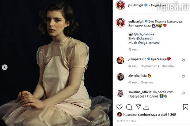
Task: View likes count on juliaperesild's comment
Action: coord(150,66)
